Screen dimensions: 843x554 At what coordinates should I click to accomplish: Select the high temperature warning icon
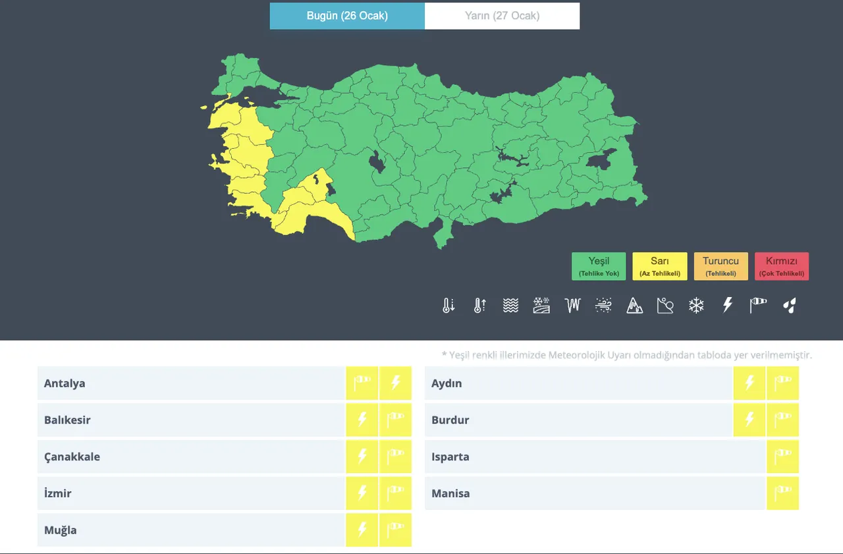479,305
